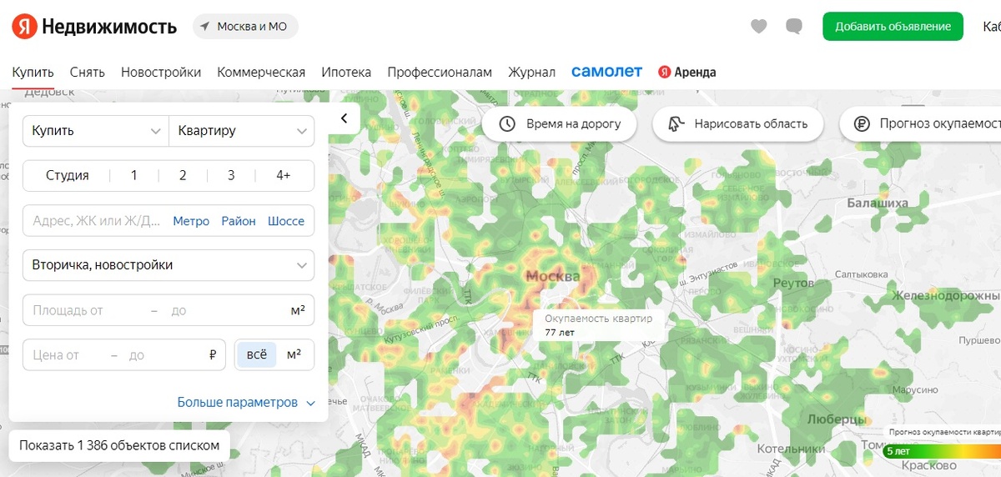Open the Самолет partner link
Screen dimensions: 1001x477
click(606, 72)
